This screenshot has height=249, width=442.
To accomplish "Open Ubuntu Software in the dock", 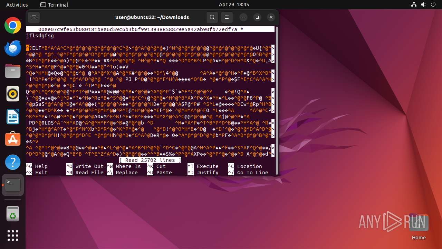I will [13, 139].
